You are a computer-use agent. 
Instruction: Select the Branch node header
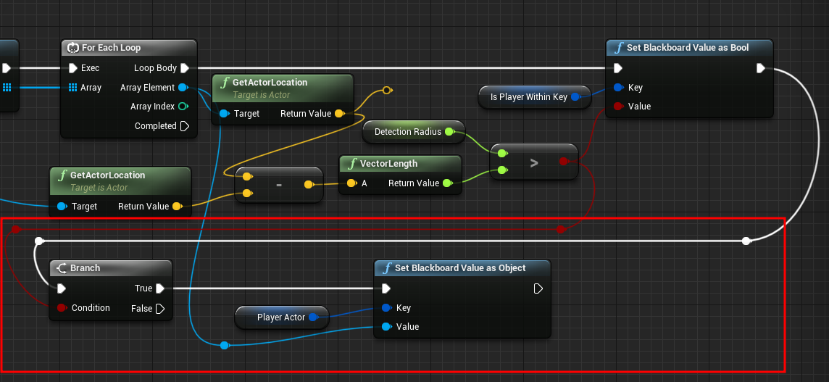click(x=111, y=267)
